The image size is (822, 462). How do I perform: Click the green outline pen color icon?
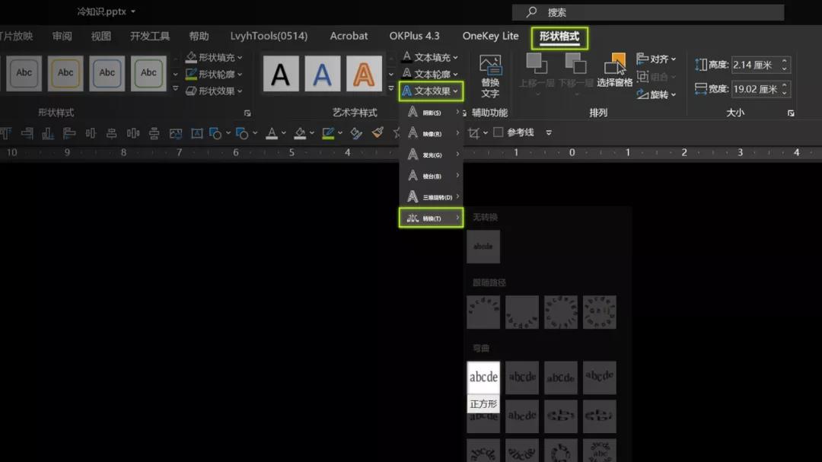(328, 132)
